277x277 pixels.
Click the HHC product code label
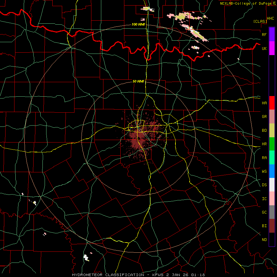pos(270,18)
